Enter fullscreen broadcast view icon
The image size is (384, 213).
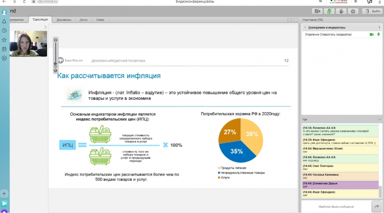pyautogui.click(x=296, y=20)
